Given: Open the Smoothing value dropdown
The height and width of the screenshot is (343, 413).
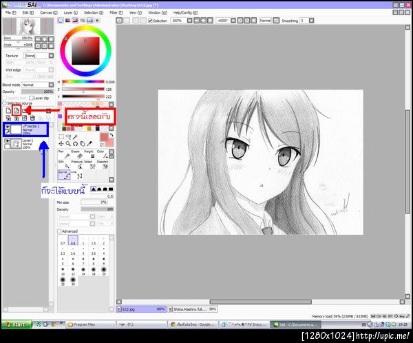Looking at the screenshot, I should click(x=311, y=20).
